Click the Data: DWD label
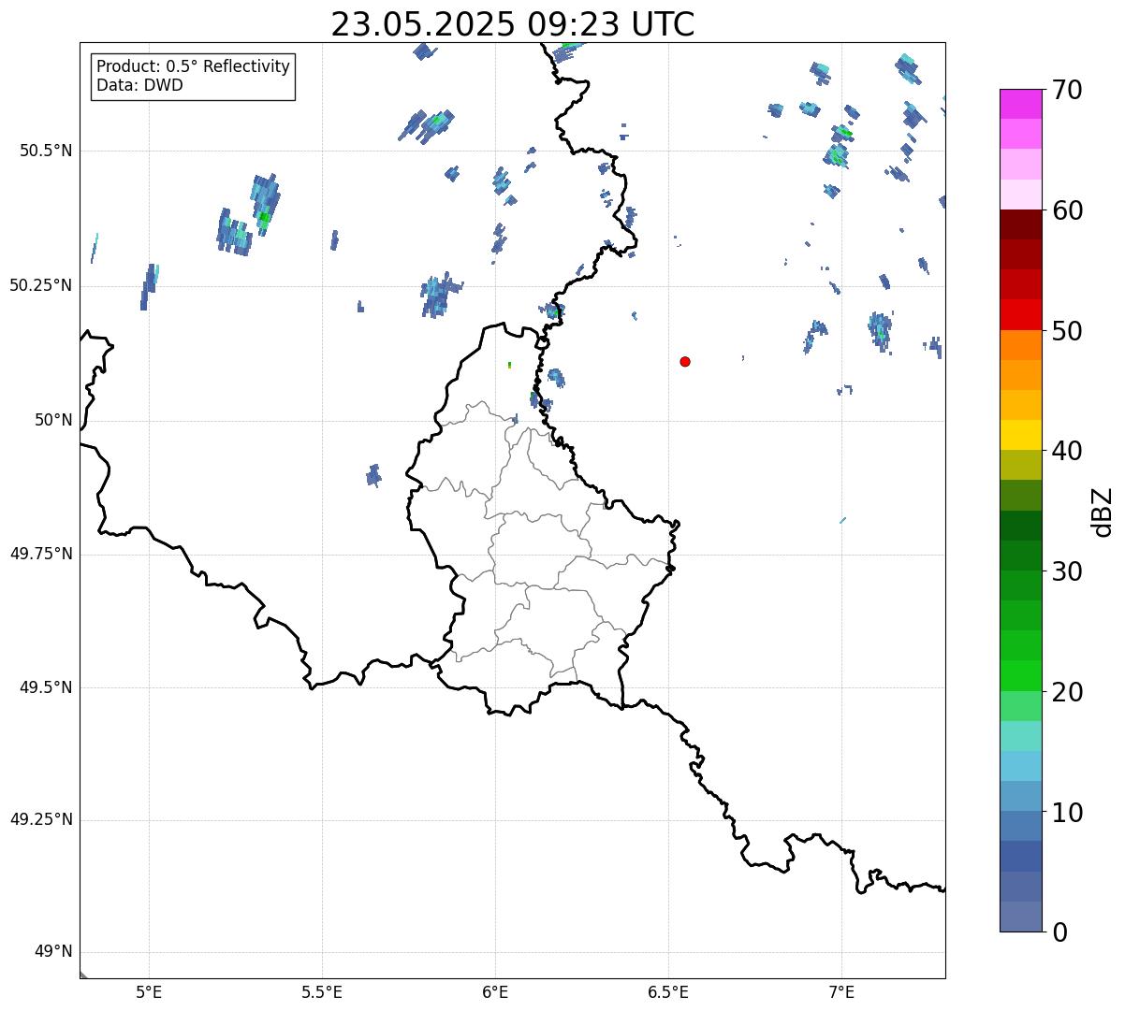The image size is (1125, 1011). (139, 85)
